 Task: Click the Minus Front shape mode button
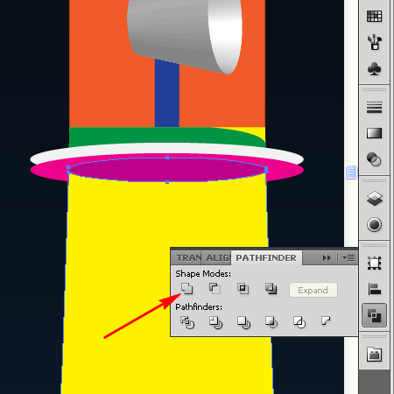(x=215, y=289)
